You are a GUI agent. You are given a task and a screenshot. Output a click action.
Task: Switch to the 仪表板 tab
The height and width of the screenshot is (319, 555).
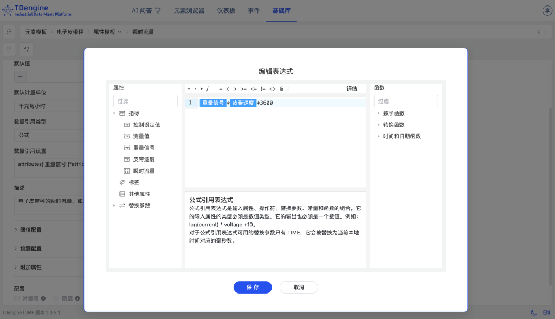click(226, 10)
